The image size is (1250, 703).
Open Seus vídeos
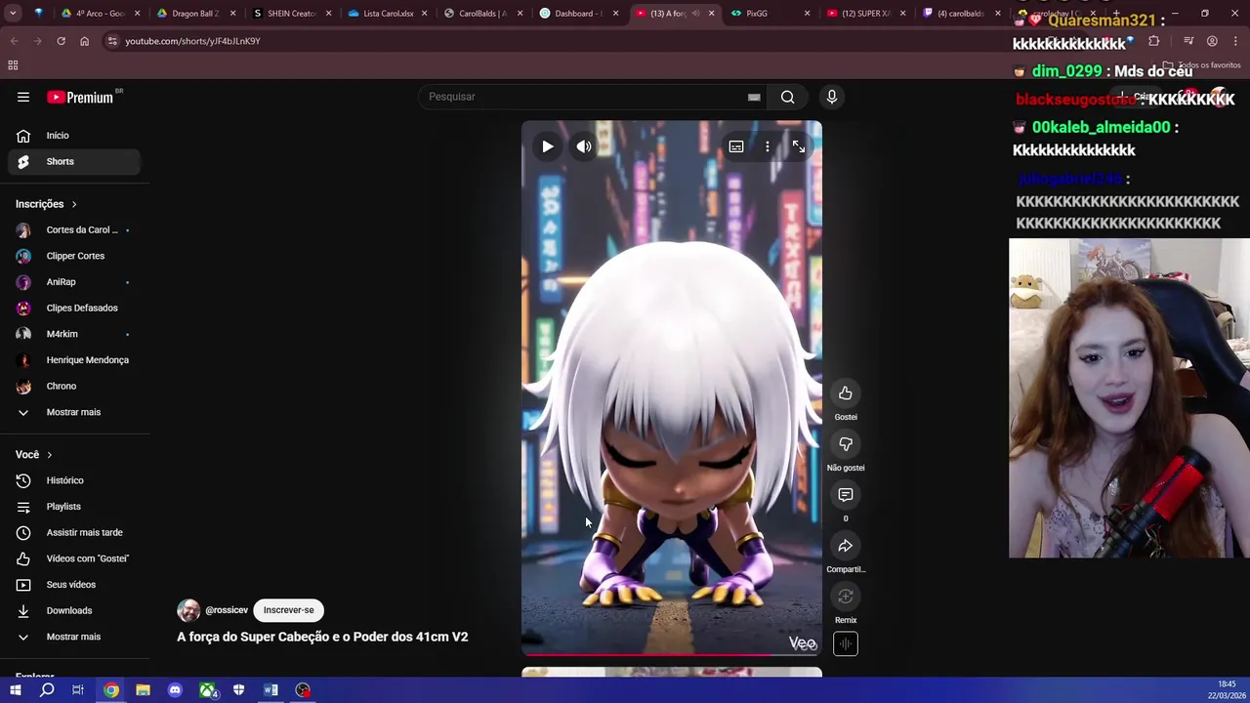click(x=74, y=585)
